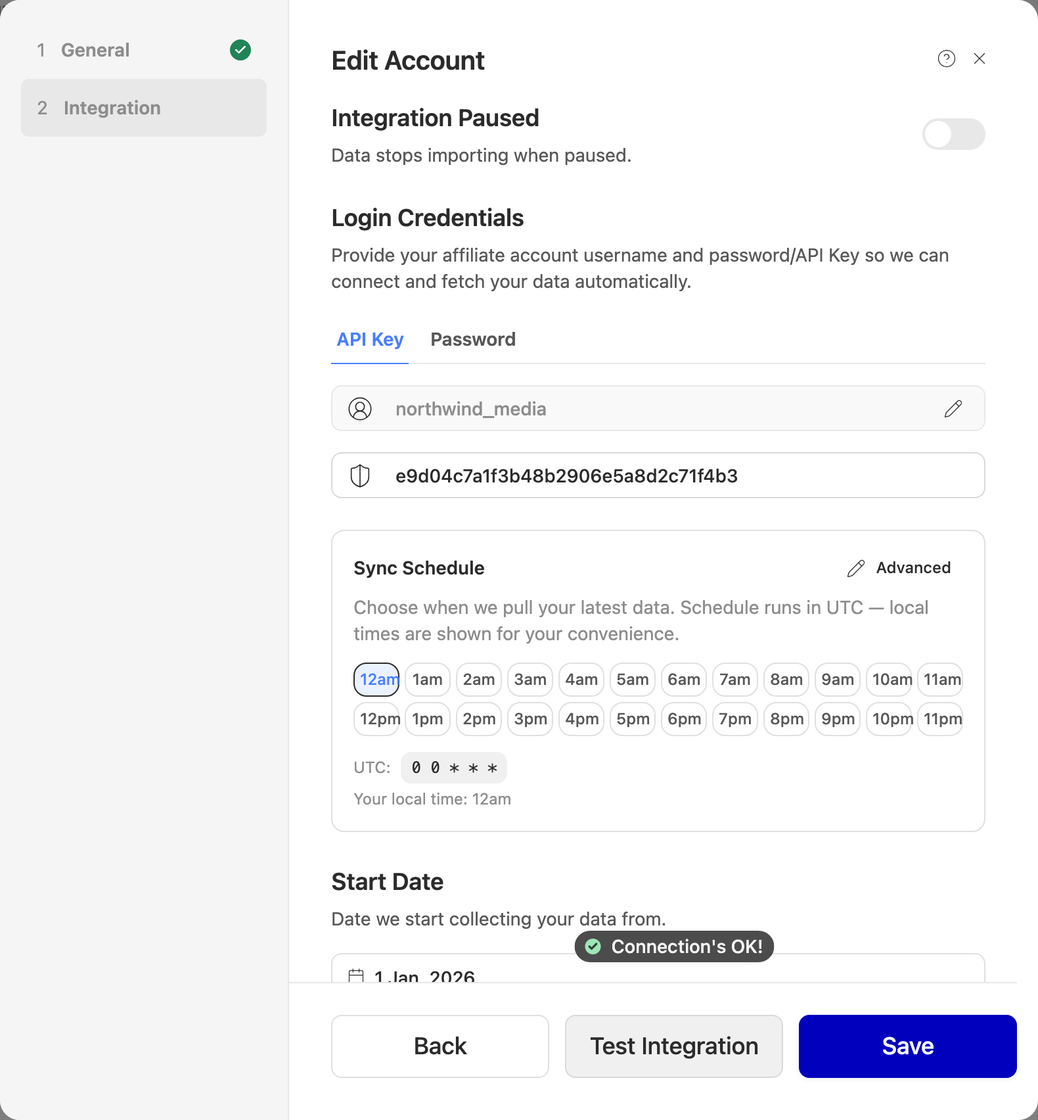Save the account settings

[908, 1046]
